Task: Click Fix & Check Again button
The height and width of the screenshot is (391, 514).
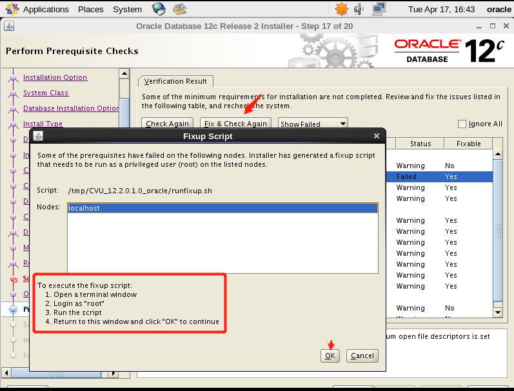Action: [235, 124]
